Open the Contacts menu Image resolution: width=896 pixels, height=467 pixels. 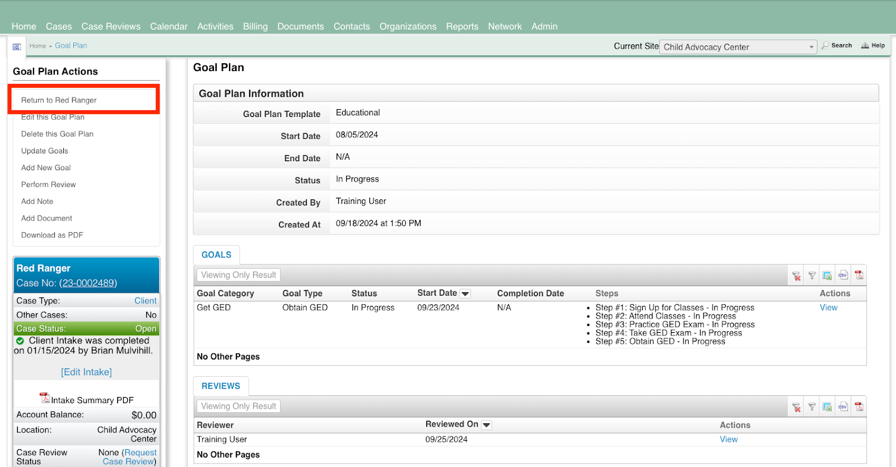pos(352,26)
